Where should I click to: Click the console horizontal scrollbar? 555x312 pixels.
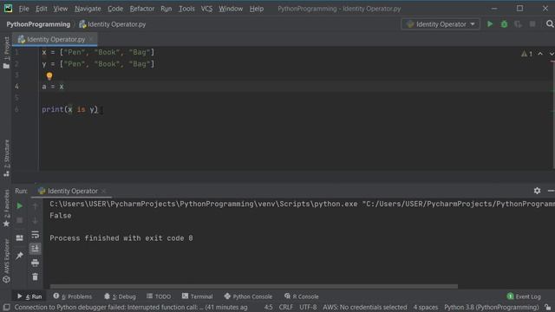pyautogui.click(x=253, y=286)
